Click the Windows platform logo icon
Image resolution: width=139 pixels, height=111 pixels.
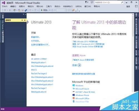pos(74,85)
